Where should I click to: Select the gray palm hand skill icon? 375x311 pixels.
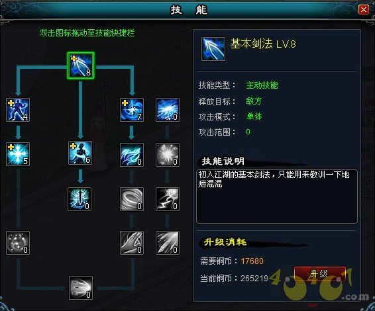[132, 243]
